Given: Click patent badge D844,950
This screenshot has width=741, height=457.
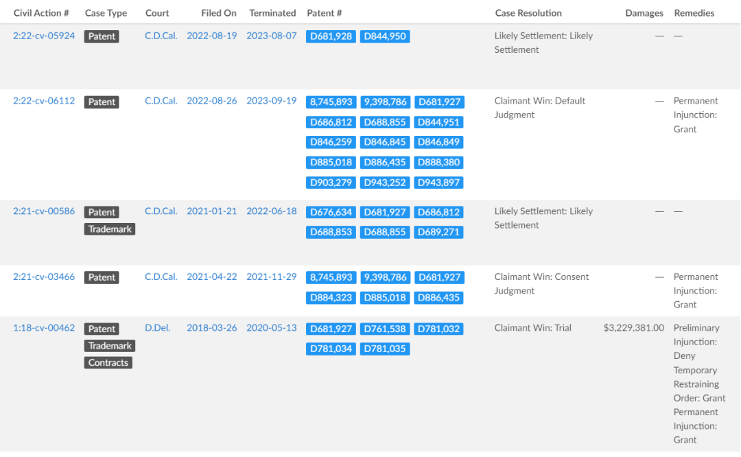Looking at the screenshot, I should pos(385,36).
